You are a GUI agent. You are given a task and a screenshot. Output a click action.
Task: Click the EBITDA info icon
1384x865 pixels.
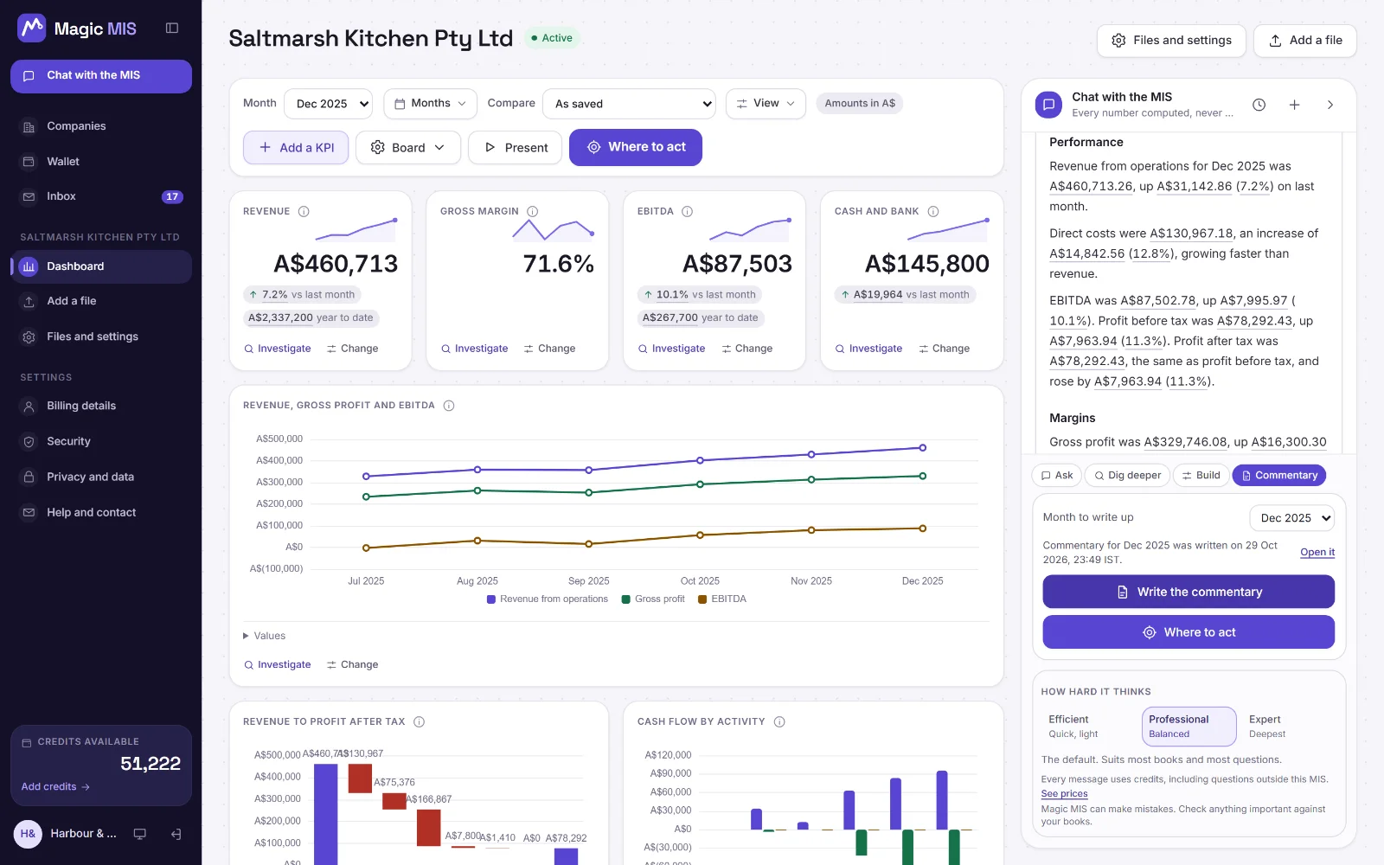point(687,211)
